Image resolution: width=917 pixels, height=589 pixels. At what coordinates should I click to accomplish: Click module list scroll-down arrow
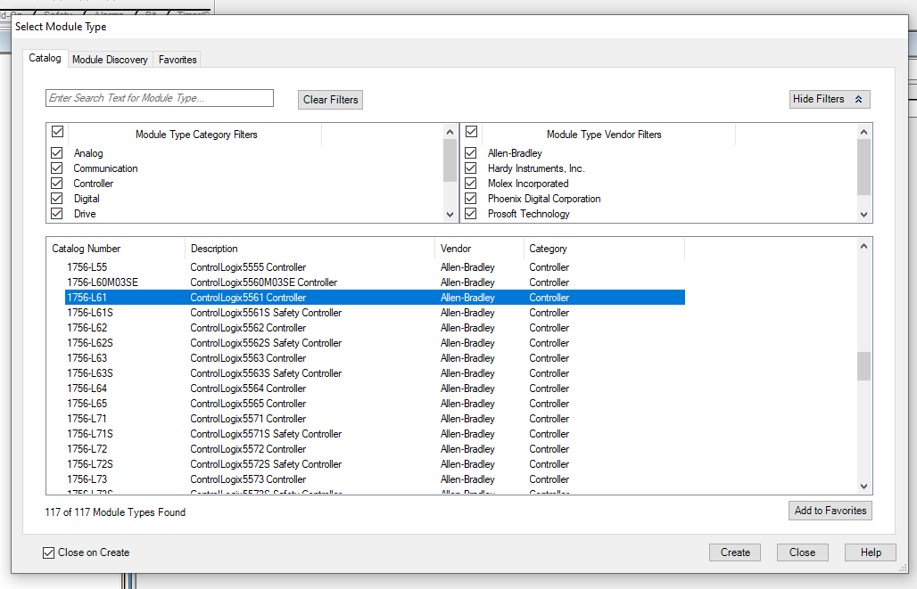click(863, 487)
